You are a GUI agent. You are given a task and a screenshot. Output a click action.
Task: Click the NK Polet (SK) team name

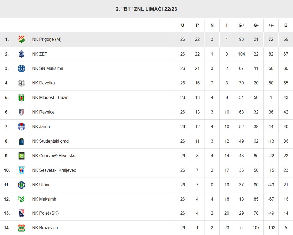pyautogui.click(x=45, y=213)
